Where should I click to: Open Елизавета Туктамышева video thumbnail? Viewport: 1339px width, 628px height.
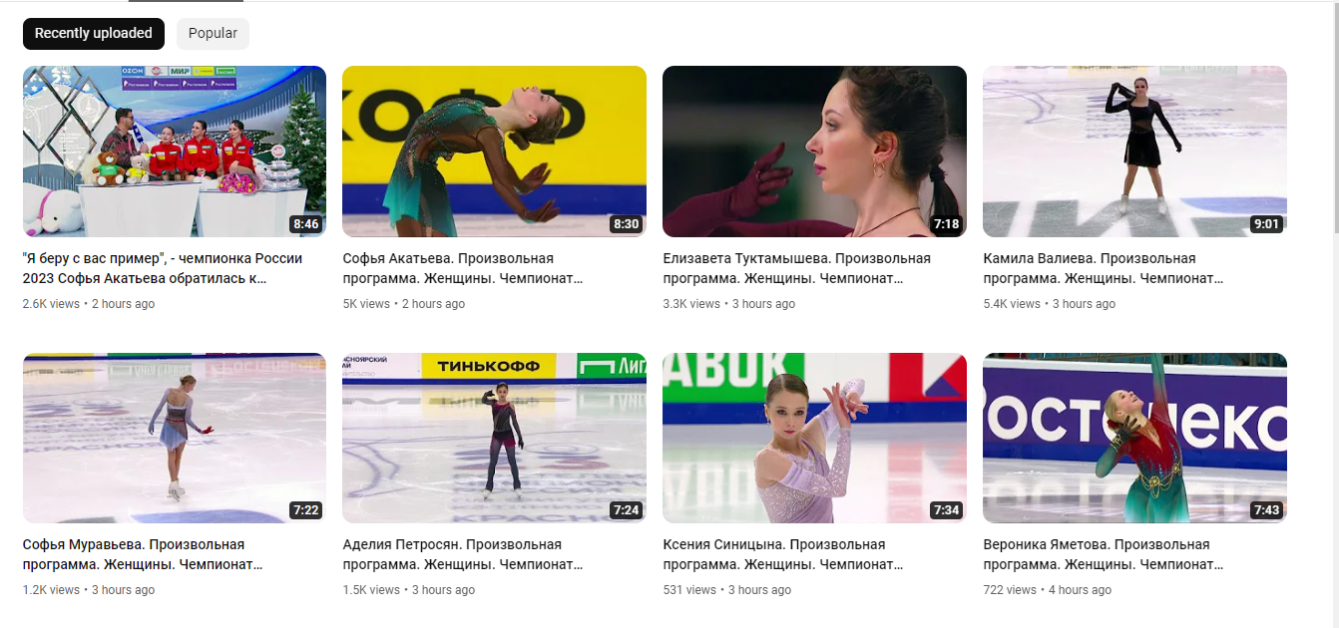(x=814, y=152)
